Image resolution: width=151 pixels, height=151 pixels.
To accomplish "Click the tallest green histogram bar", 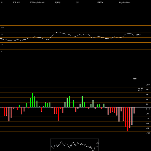I will point(33,100).
